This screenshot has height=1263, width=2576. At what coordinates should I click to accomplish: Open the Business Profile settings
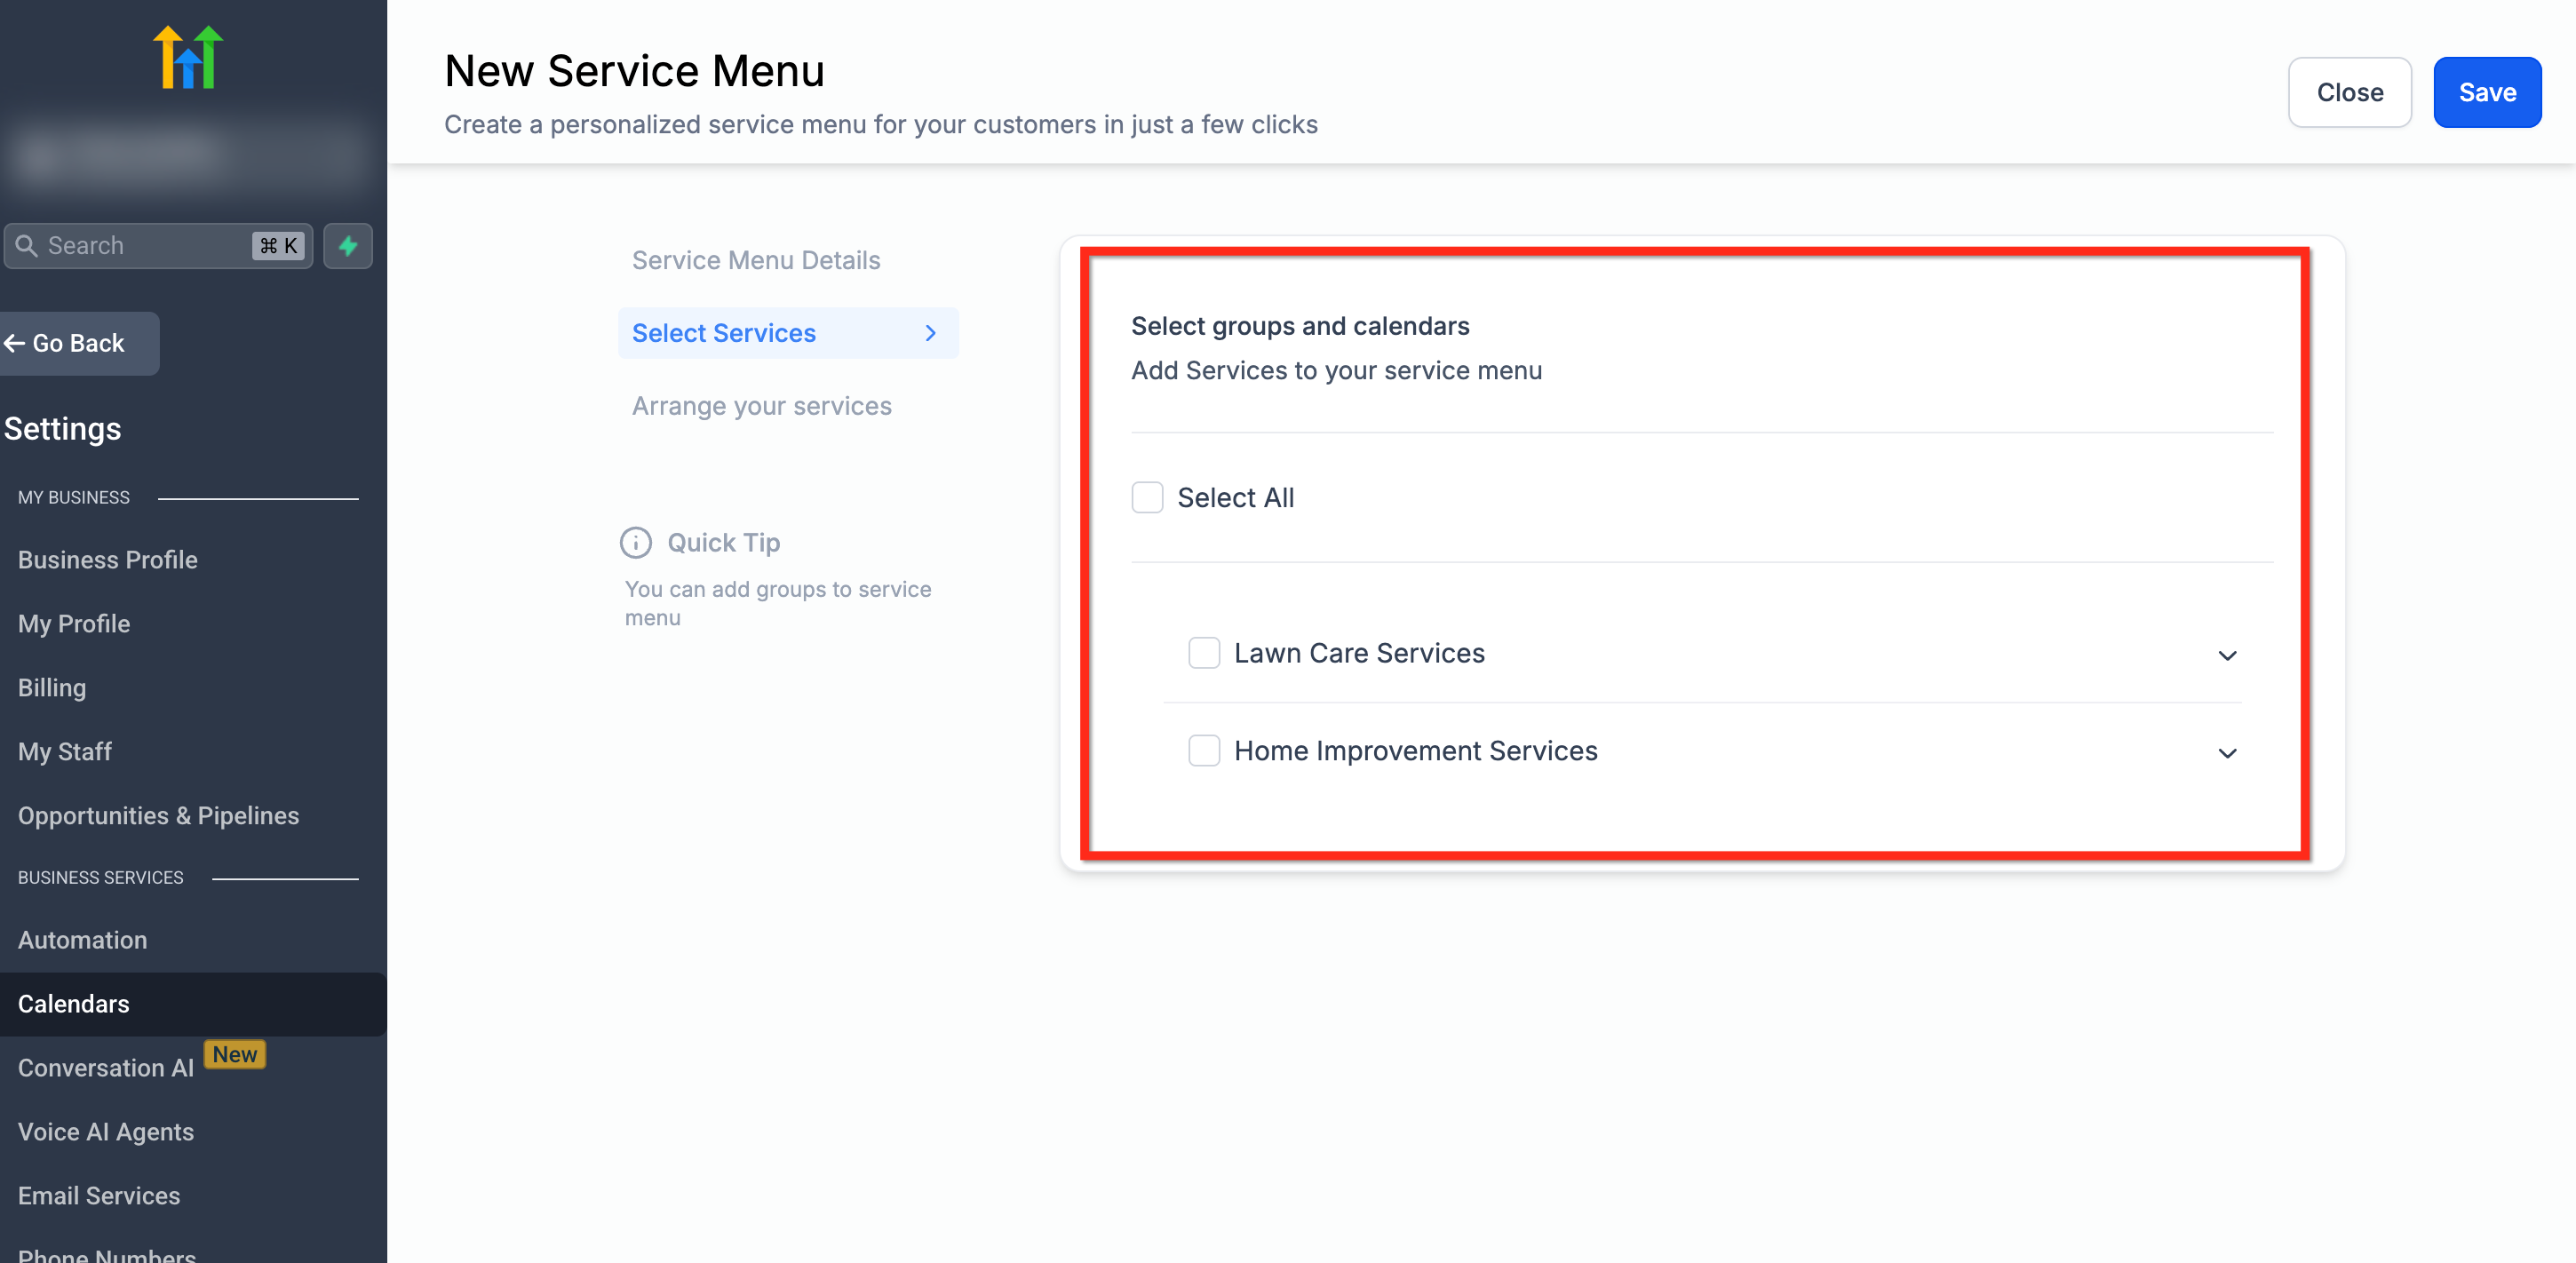click(108, 560)
